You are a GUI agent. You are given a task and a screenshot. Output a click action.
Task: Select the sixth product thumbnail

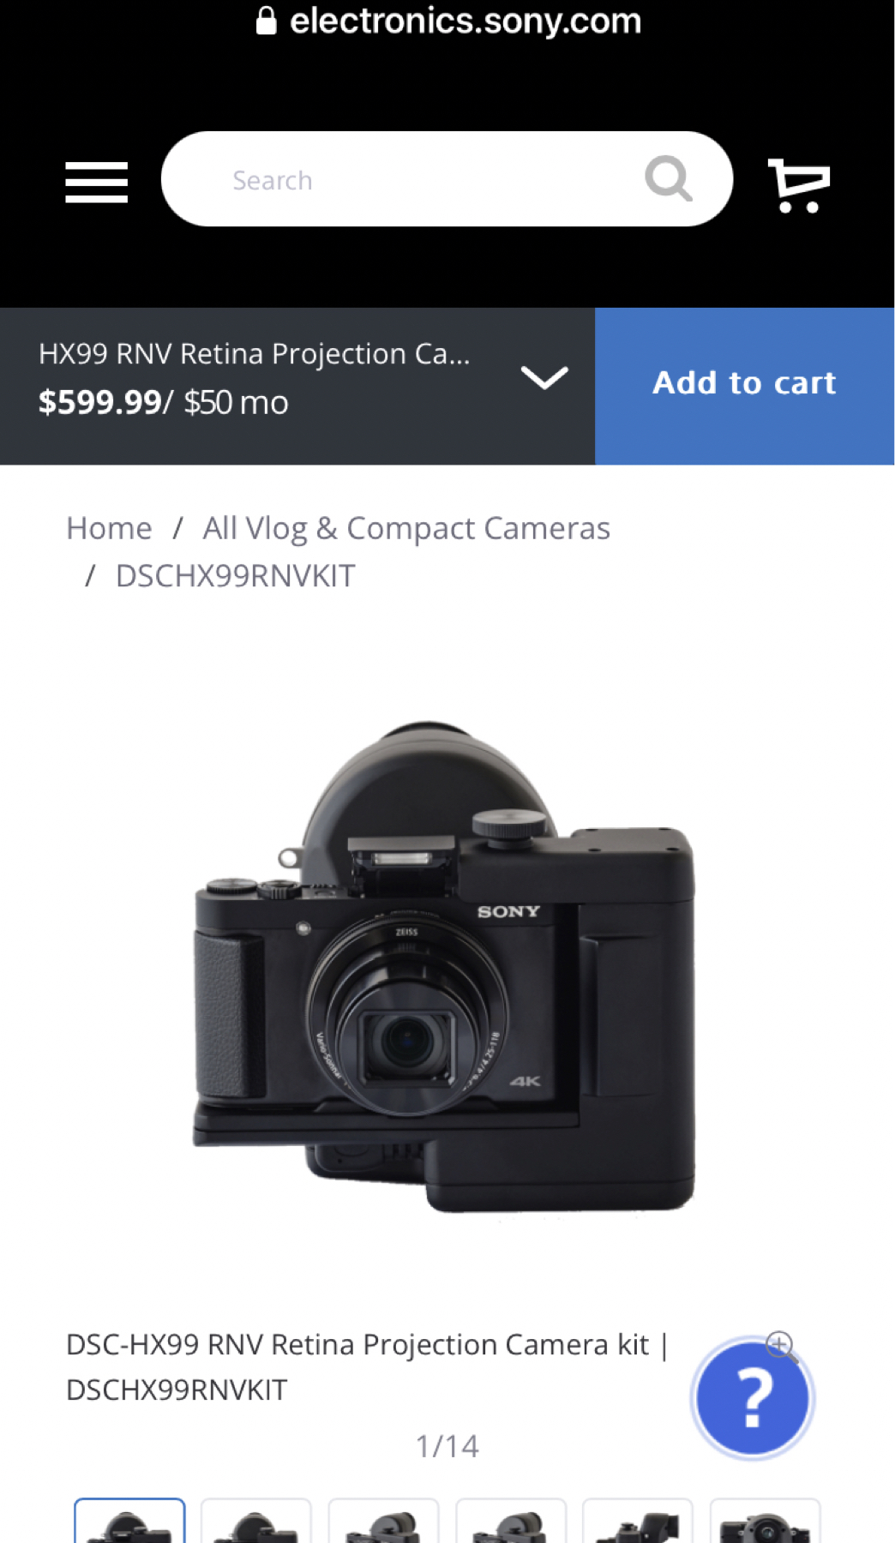(x=765, y=1521)
